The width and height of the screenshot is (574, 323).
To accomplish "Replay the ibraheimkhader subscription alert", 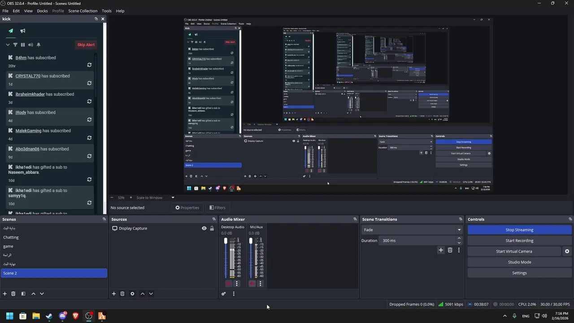I will pyautogui.click(x=89, y=101).
